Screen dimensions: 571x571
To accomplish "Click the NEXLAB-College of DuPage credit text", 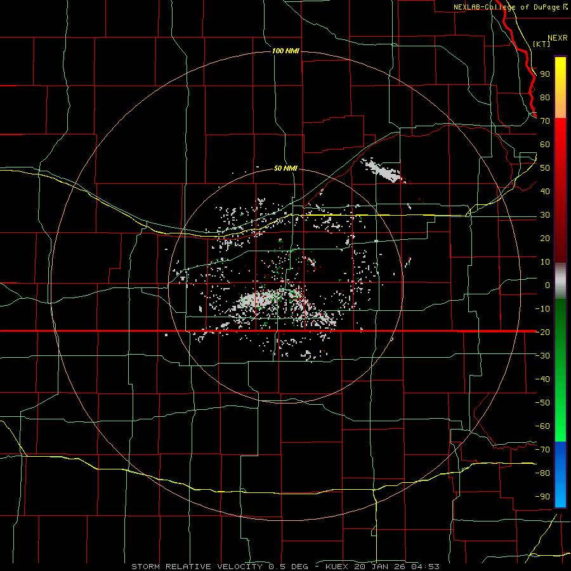I will (x=506, y=7).
